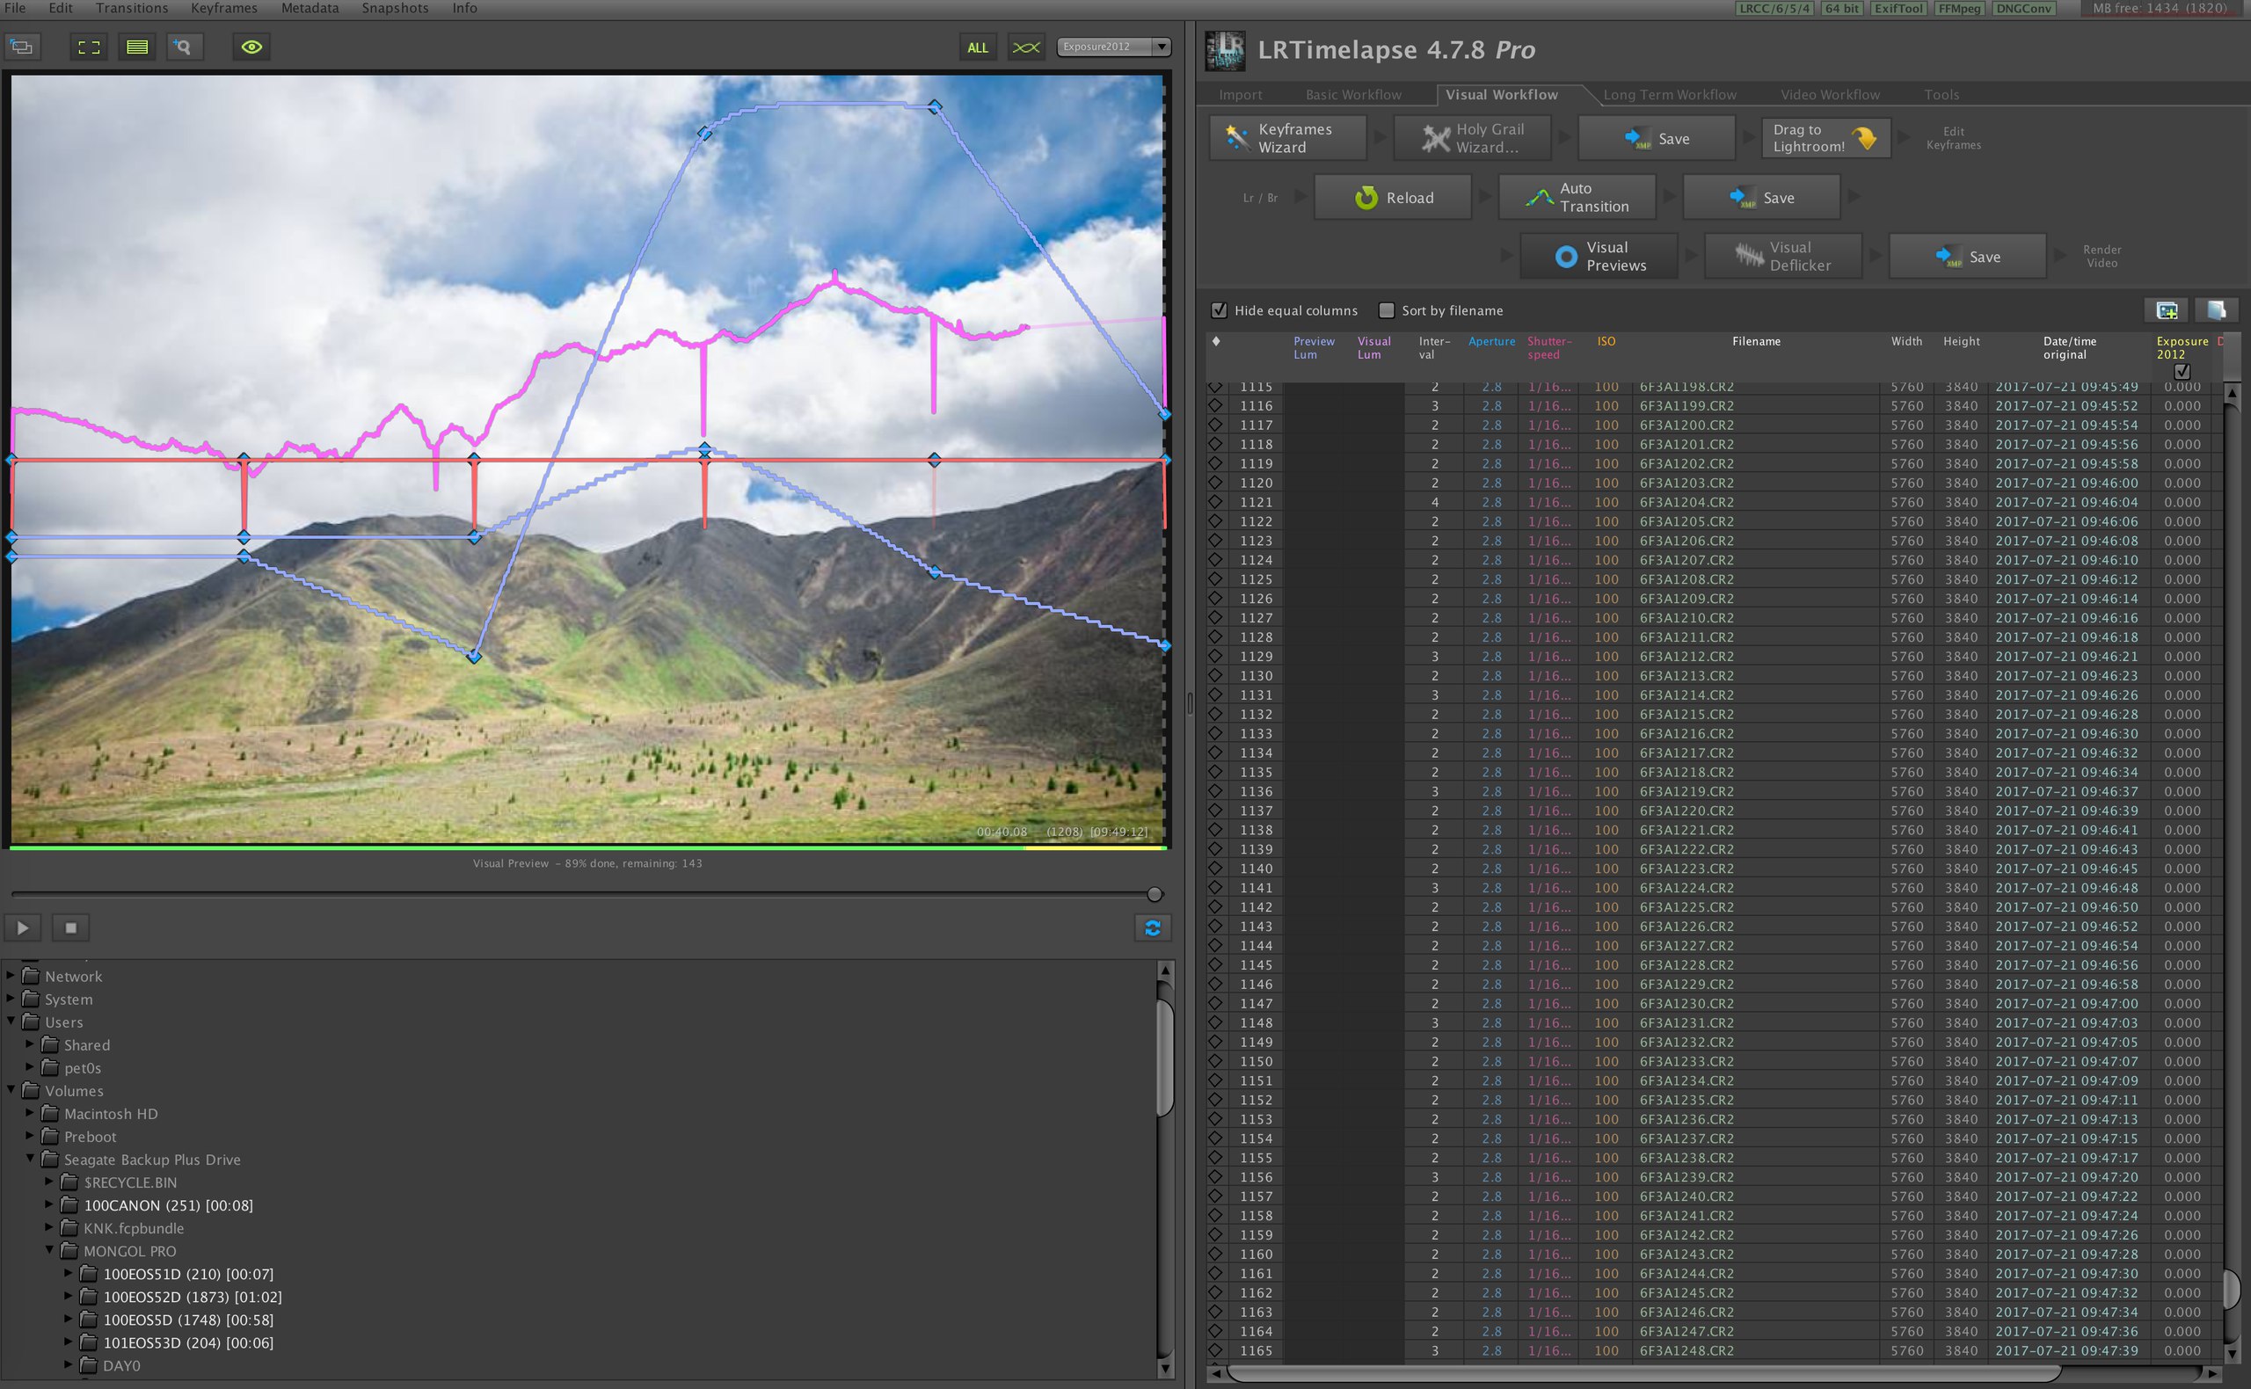Click the Reload button
2251x1389 pixels.
1393,198
